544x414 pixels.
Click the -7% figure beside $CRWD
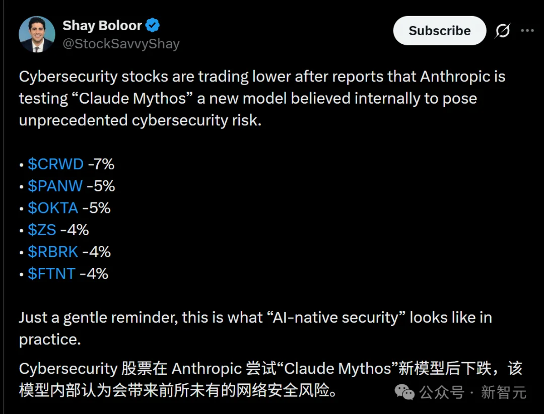coord(101,164)
